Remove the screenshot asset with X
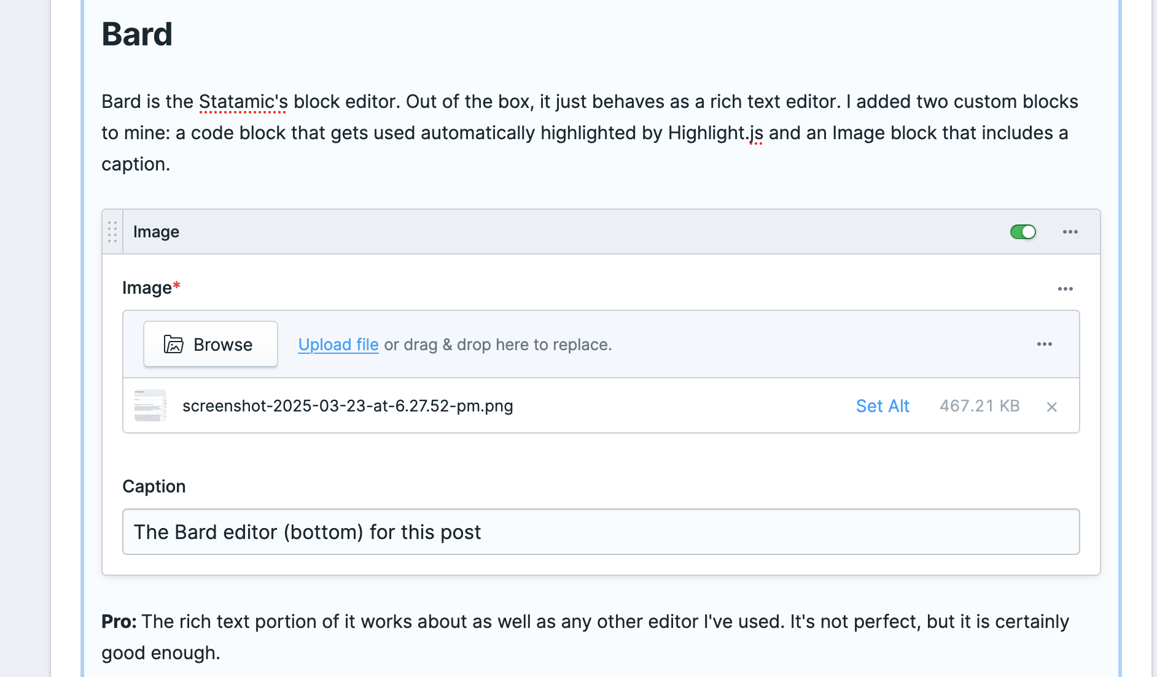1157x677 pixels. (1051, 407)
